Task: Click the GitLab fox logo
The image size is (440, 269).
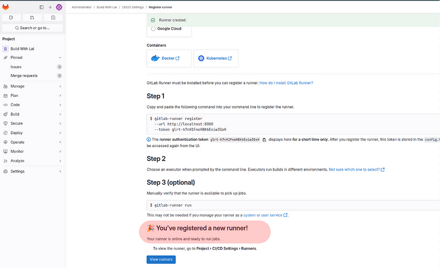Action: click(x=6, y=7)
